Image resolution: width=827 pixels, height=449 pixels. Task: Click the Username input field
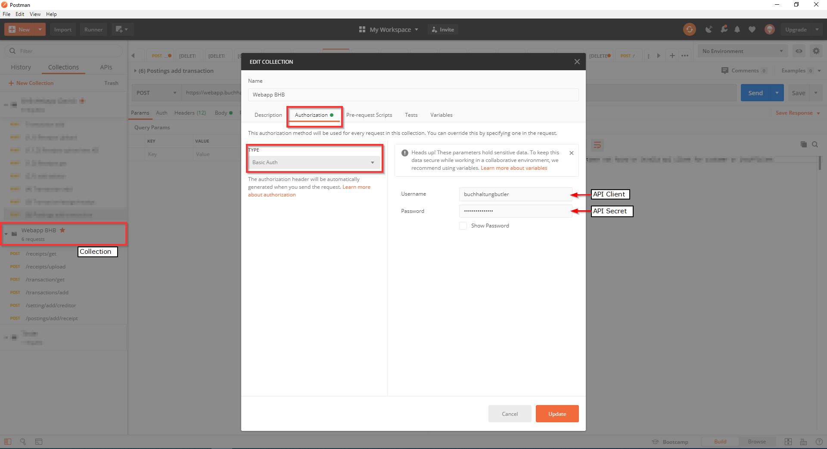pos(515,194)
